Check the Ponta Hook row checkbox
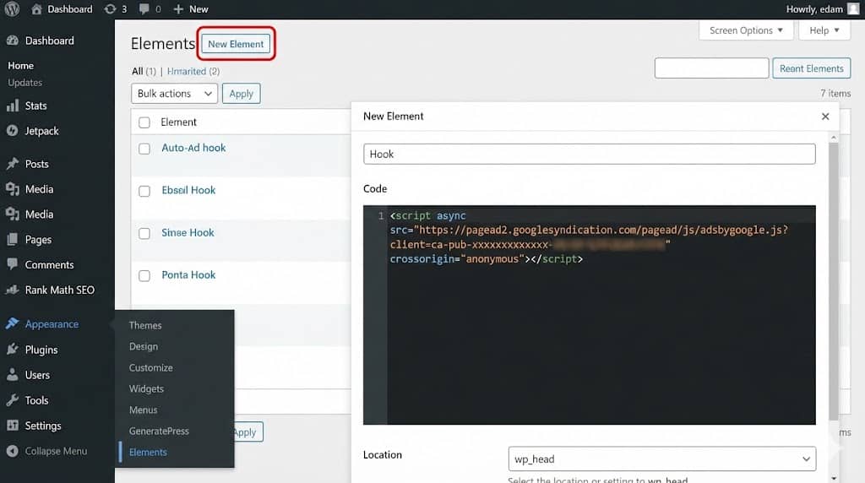Screen dimensions: 865x483 click(144, 275)
